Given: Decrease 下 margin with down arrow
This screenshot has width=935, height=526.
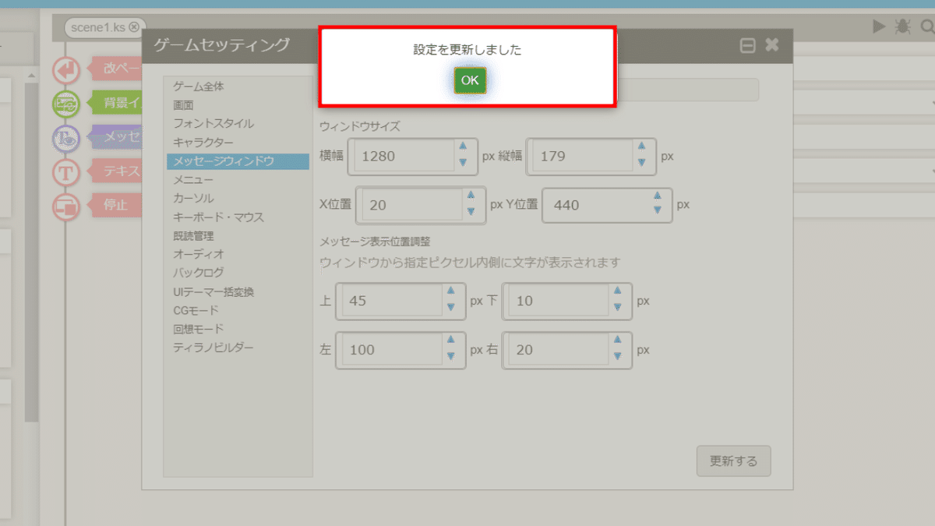Looking at the screenshot, I should 617,308.
